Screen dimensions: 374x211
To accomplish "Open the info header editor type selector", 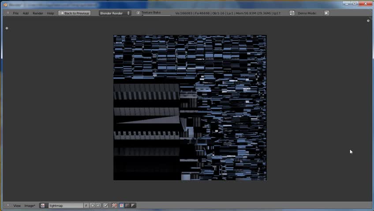I will [x=8, y=13].
